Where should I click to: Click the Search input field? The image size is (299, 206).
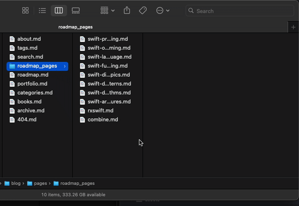coord(239,11)
